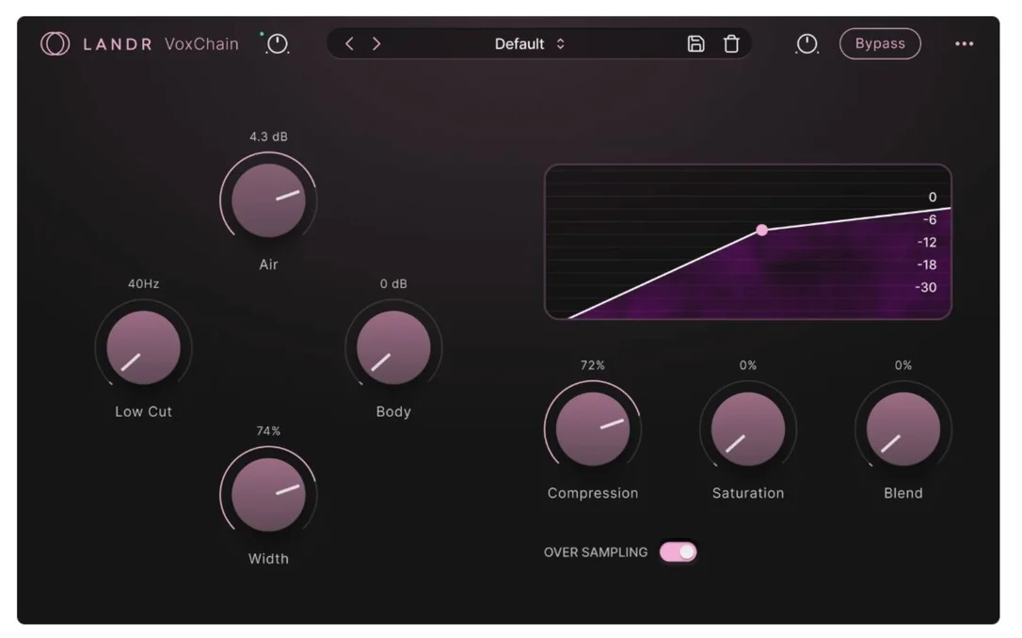Viewport: 1022px width, 638px height.
Task: Click the Air knob
Action: (x=268, y=200)
